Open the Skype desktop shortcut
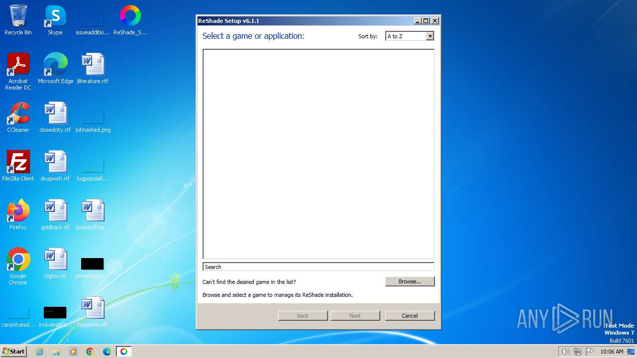637x358 pixels. click(55, 20)
